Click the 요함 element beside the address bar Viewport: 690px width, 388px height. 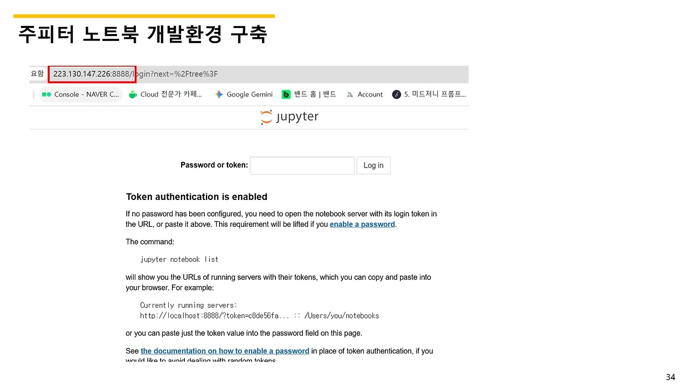37,73
